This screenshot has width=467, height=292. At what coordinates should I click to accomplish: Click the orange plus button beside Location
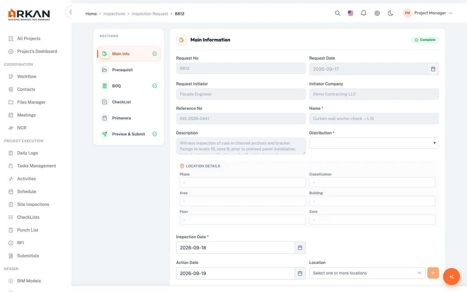click(x=433, y=273)
